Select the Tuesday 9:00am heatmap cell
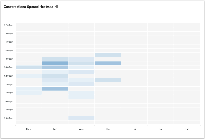205x139 pixels. [55, 63]
